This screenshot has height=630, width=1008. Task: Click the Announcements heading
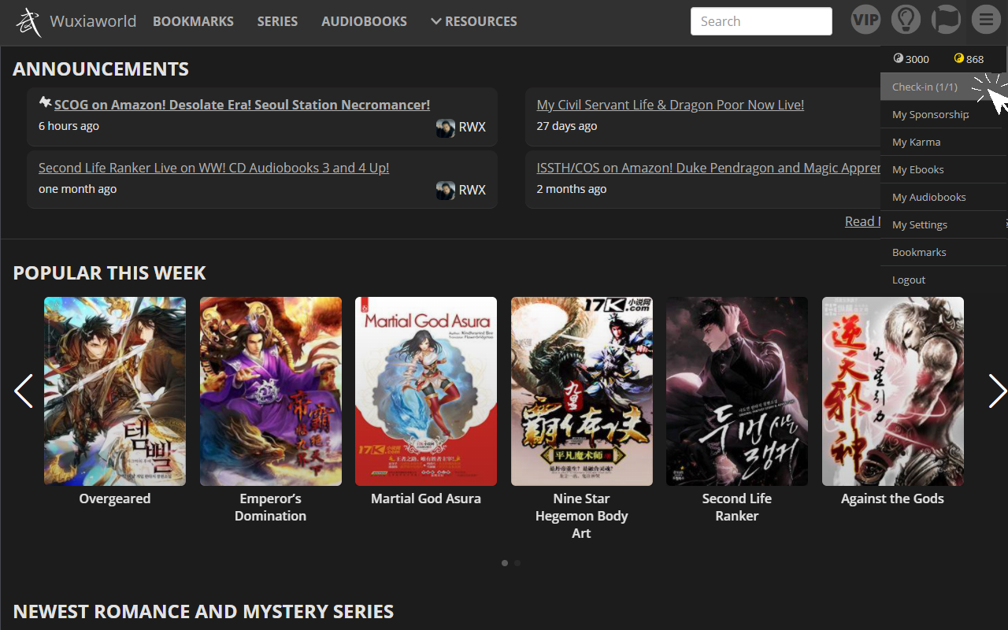101,69
